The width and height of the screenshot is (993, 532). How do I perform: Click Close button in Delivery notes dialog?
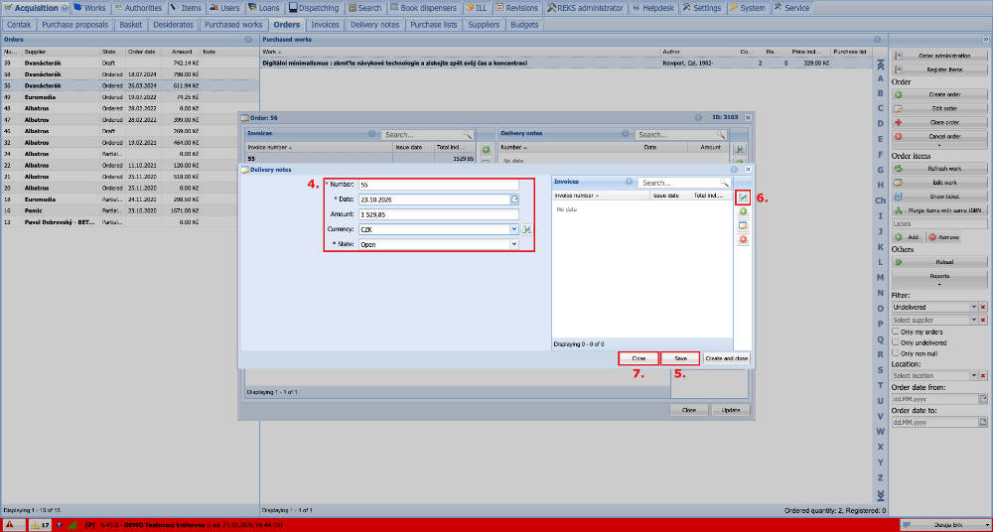click(638, 358)
